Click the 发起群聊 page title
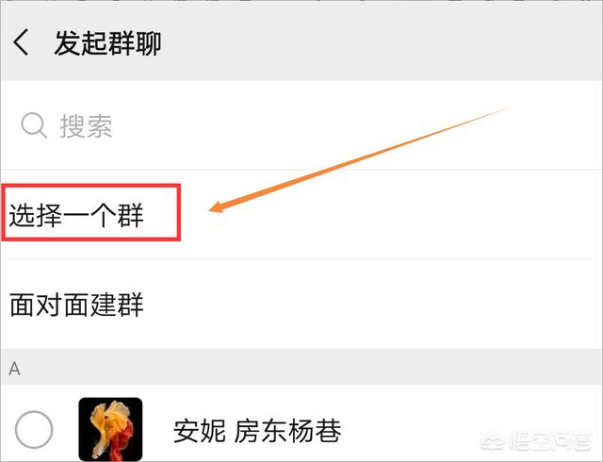This screenshot has height=462, width=603. coord(107,42)
